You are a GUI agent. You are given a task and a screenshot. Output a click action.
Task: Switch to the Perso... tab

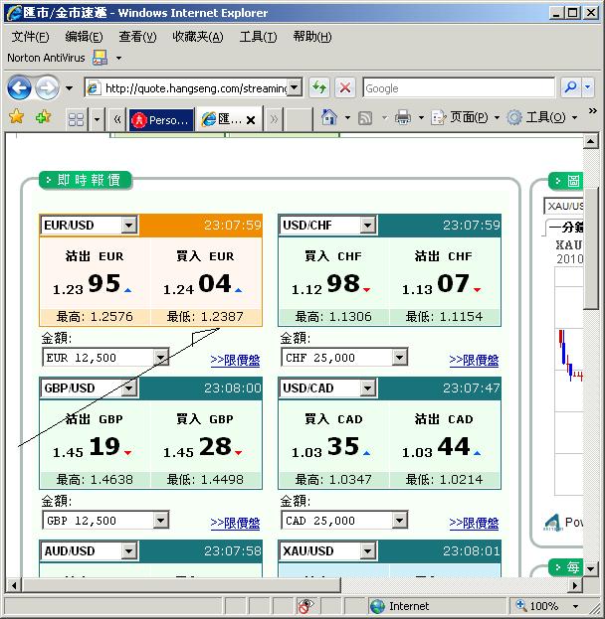point(161,119)
